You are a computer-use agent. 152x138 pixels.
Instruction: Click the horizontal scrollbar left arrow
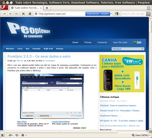[1, 132]
